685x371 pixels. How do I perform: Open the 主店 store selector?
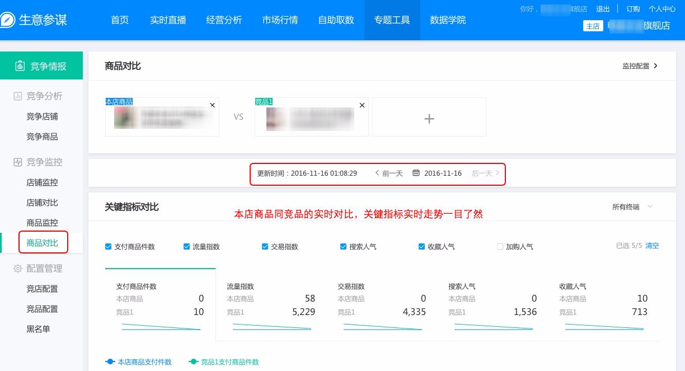click(593, 26)
